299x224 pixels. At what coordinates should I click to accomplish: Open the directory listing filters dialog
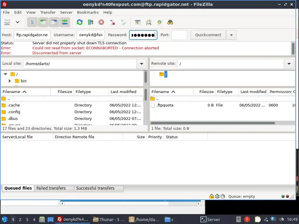tap(138, 22)
